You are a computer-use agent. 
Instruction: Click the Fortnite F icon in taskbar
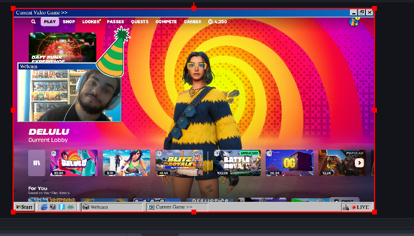tap(62, 207)
